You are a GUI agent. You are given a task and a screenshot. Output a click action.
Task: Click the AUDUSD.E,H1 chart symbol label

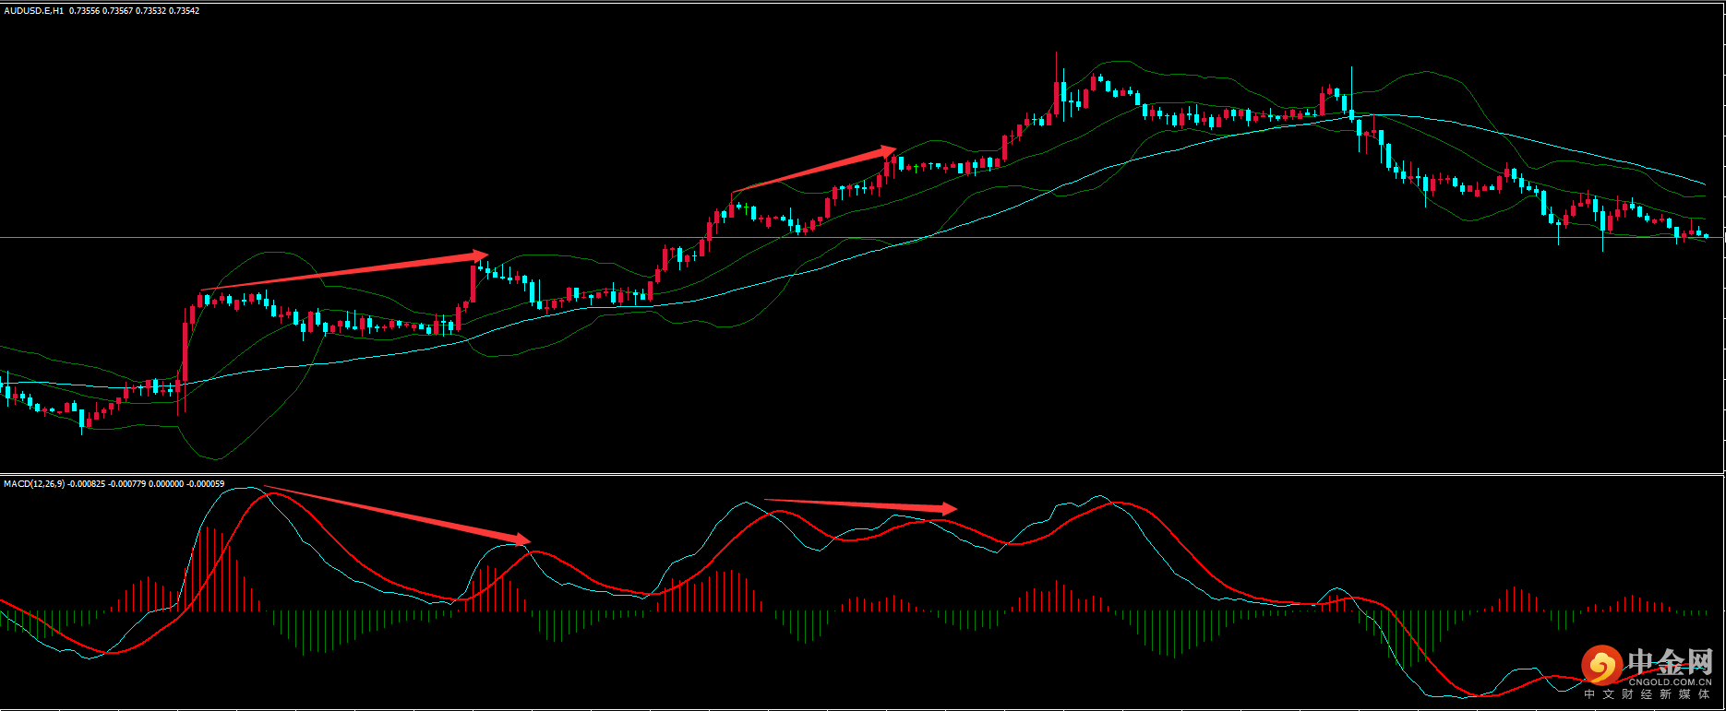(34, 11)
